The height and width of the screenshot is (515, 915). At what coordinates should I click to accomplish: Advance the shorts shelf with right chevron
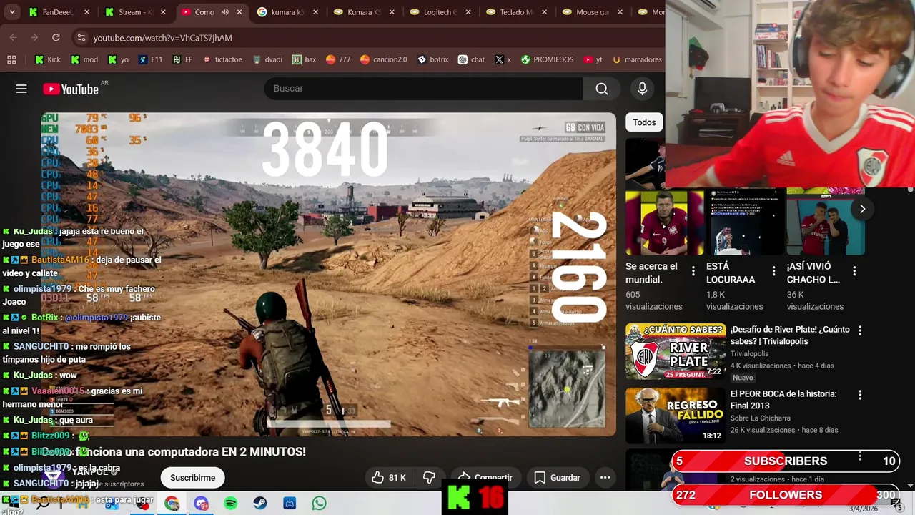862,209
